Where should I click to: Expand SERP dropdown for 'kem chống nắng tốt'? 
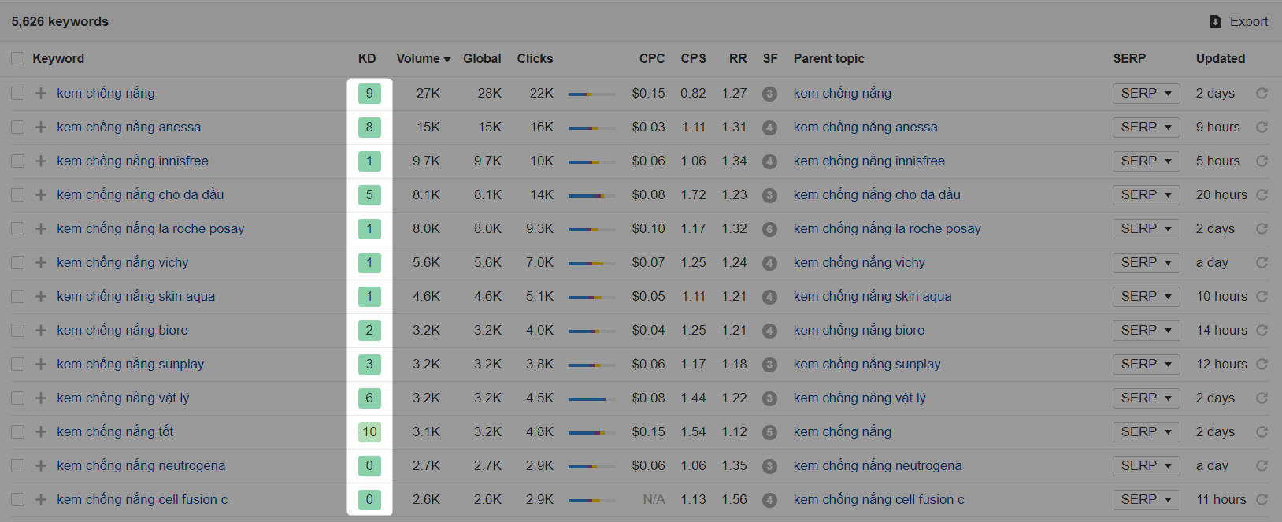click(1146, 431)
